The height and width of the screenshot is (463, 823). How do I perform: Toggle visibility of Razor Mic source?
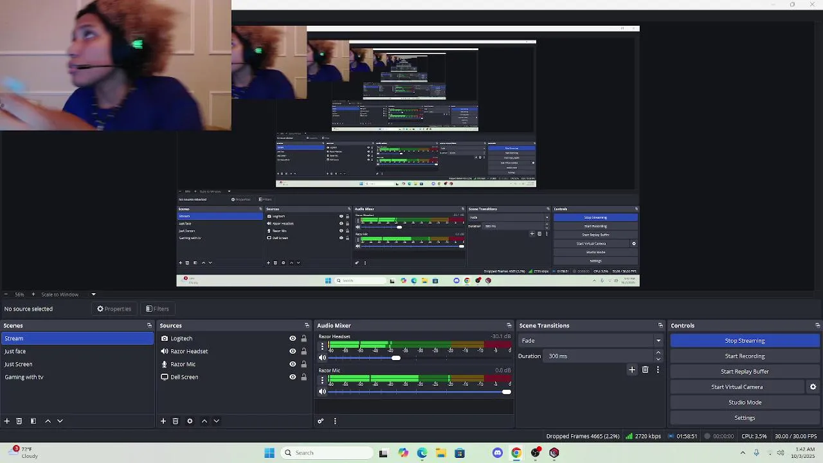[293, 364]
